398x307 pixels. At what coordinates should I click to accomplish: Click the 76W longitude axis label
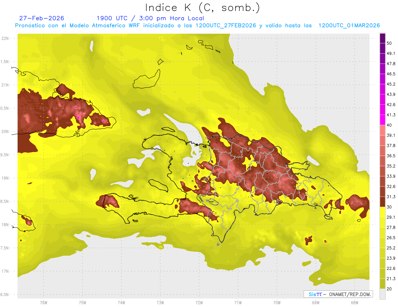tap(43, 302)
